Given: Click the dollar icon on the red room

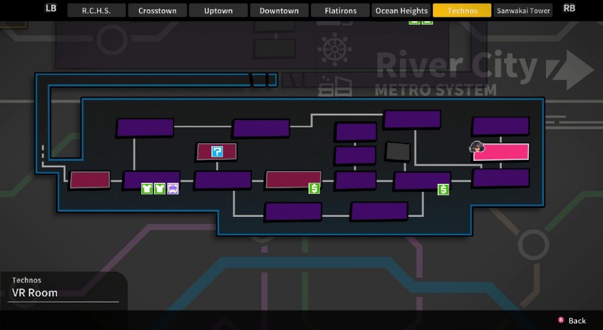Looking at the screenshot, I should 314,188.
